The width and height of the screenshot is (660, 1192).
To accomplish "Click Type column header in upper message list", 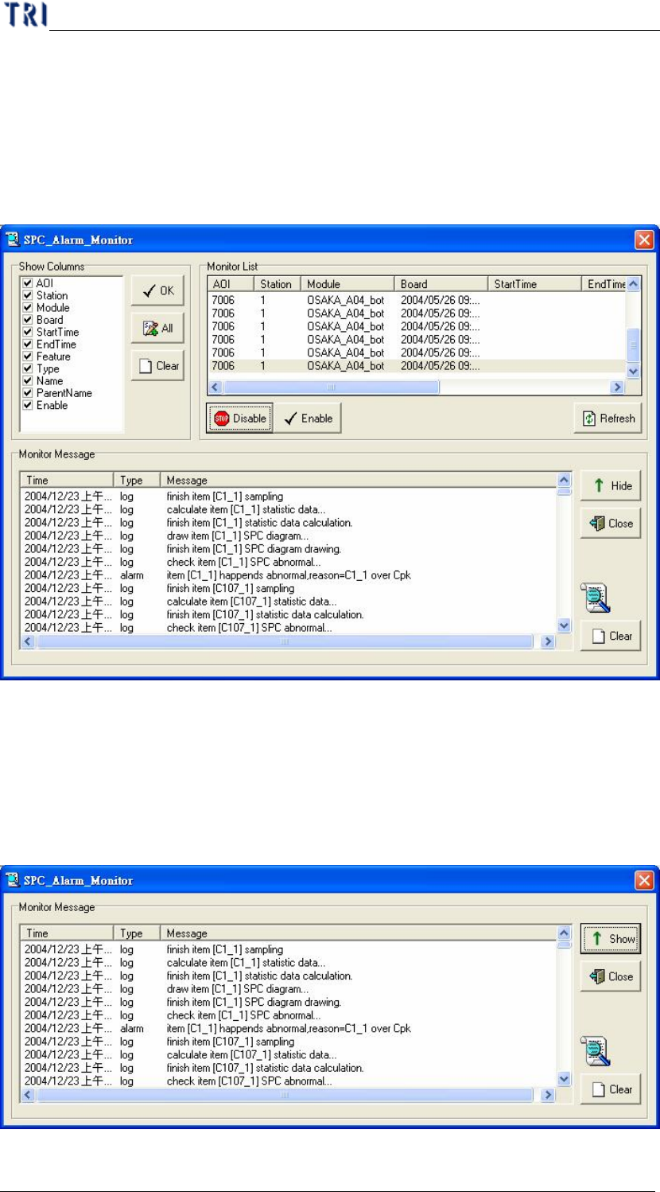I will tap(138, 481).
